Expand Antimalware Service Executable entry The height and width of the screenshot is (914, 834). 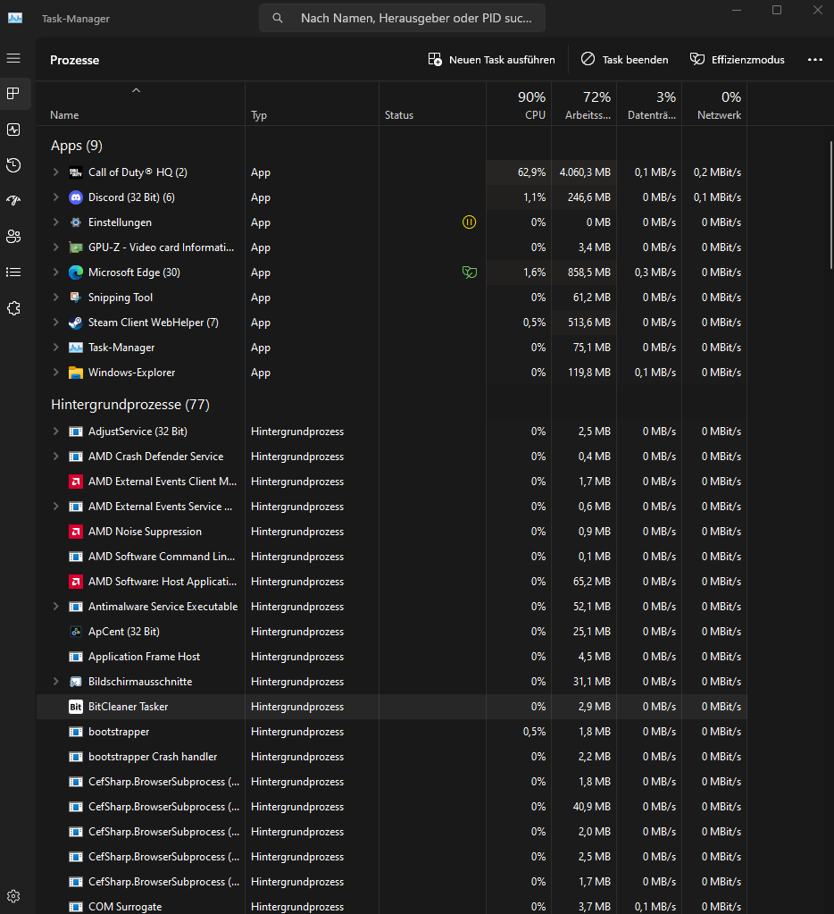[x=56, y=607]
